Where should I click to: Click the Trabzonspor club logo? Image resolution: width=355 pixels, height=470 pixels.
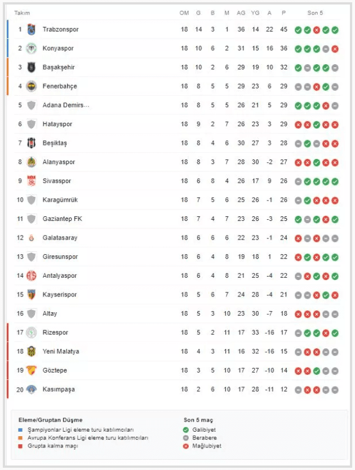coord(32,29)
